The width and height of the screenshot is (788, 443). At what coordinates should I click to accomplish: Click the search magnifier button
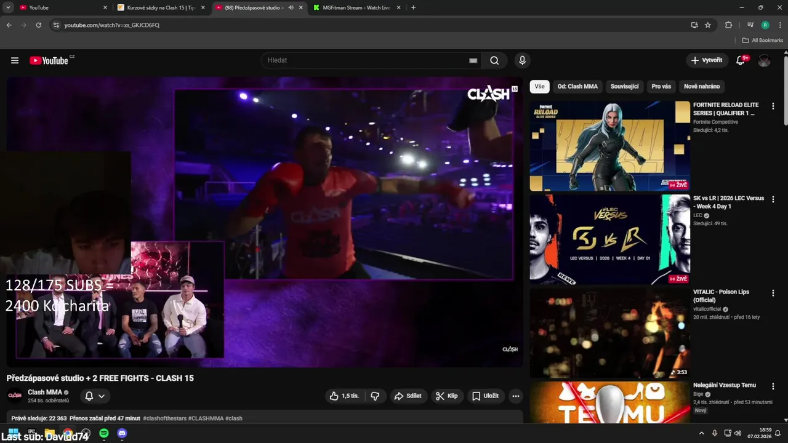(494, 60)
